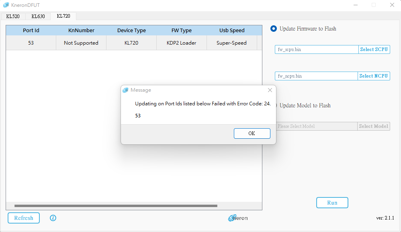The image size is (401, 232).
Task: Open the KL720 tab
Action: point(63,16)
